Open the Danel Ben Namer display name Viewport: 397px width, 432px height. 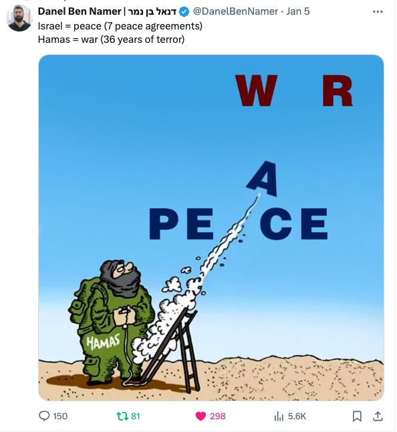pyautogui.click(x=79, y=11)
